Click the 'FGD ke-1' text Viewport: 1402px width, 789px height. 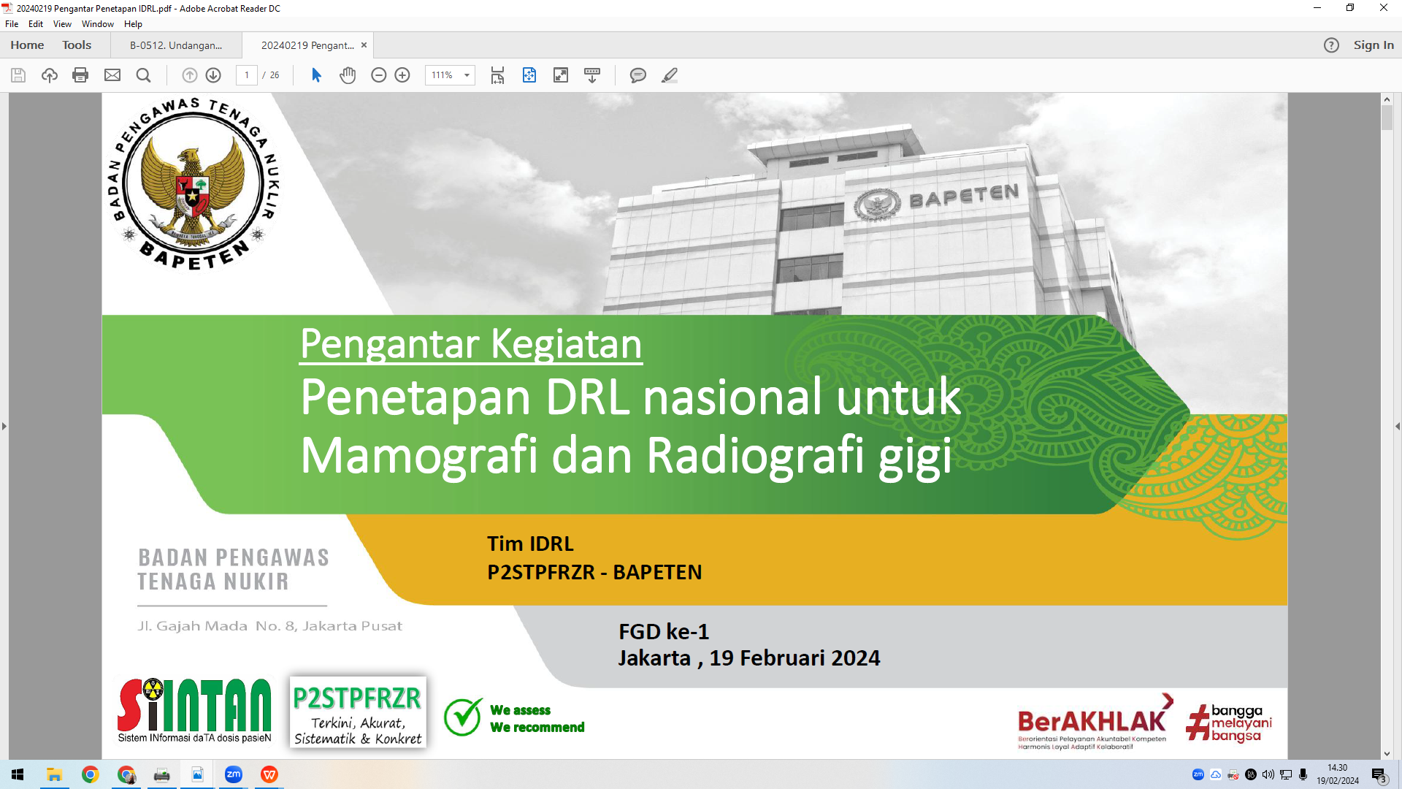(x=664, y=631)
